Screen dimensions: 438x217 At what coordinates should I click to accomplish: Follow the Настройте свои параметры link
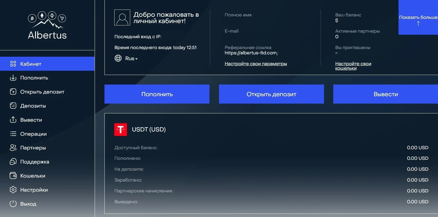[256, 64]
